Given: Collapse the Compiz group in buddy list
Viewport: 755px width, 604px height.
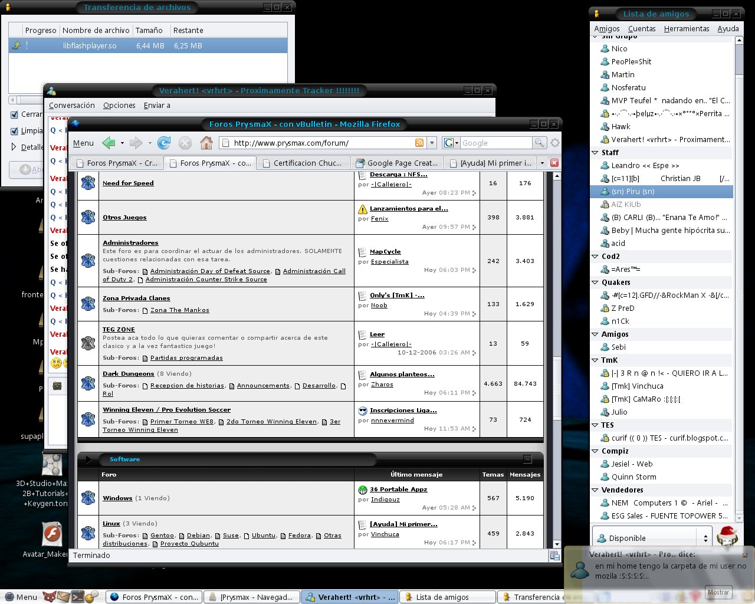Looking at the screenshot, I should (595, 451).
